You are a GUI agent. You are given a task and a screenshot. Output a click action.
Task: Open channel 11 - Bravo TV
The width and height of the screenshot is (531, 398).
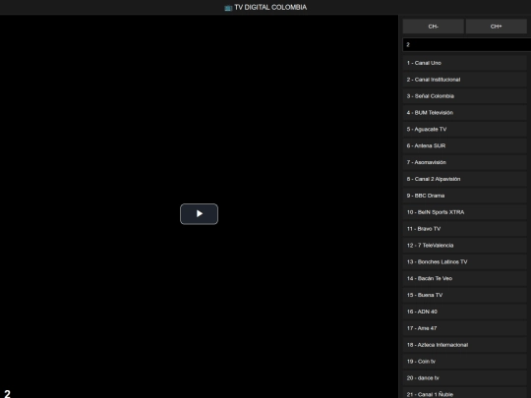coord(464,229)
